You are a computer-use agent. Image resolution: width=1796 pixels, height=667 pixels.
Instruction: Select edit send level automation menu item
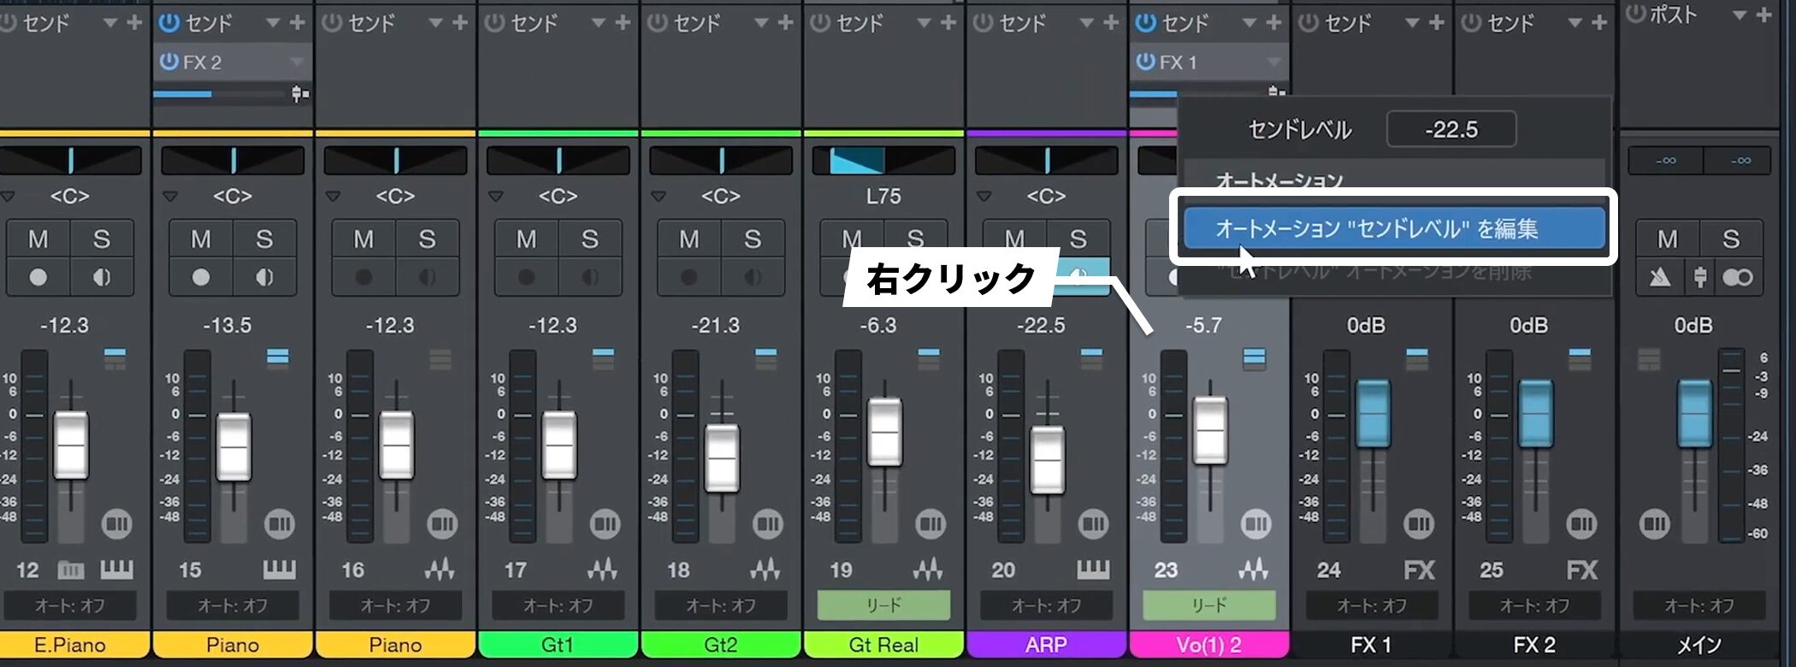1392,228
